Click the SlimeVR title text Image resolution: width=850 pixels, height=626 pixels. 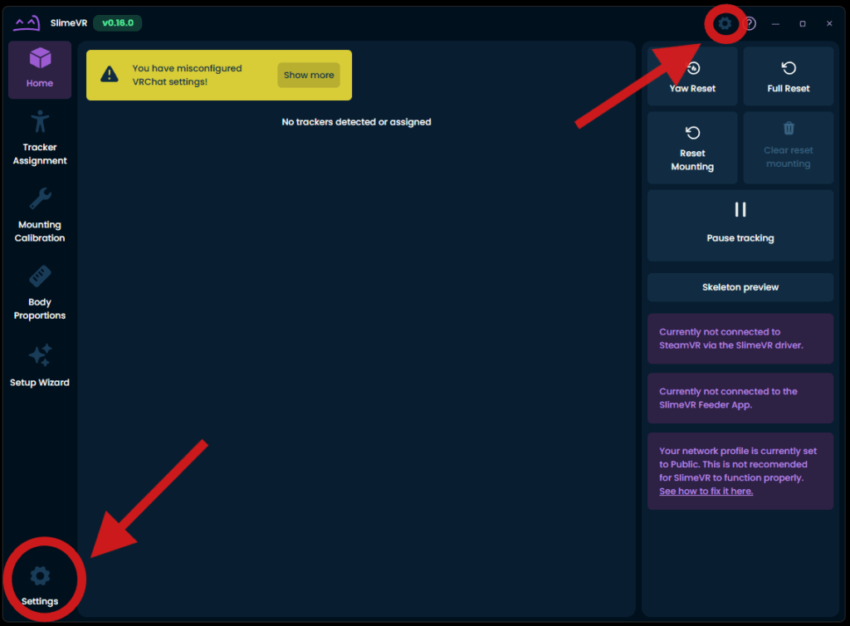pyautogui.click(x=69, y=22)
